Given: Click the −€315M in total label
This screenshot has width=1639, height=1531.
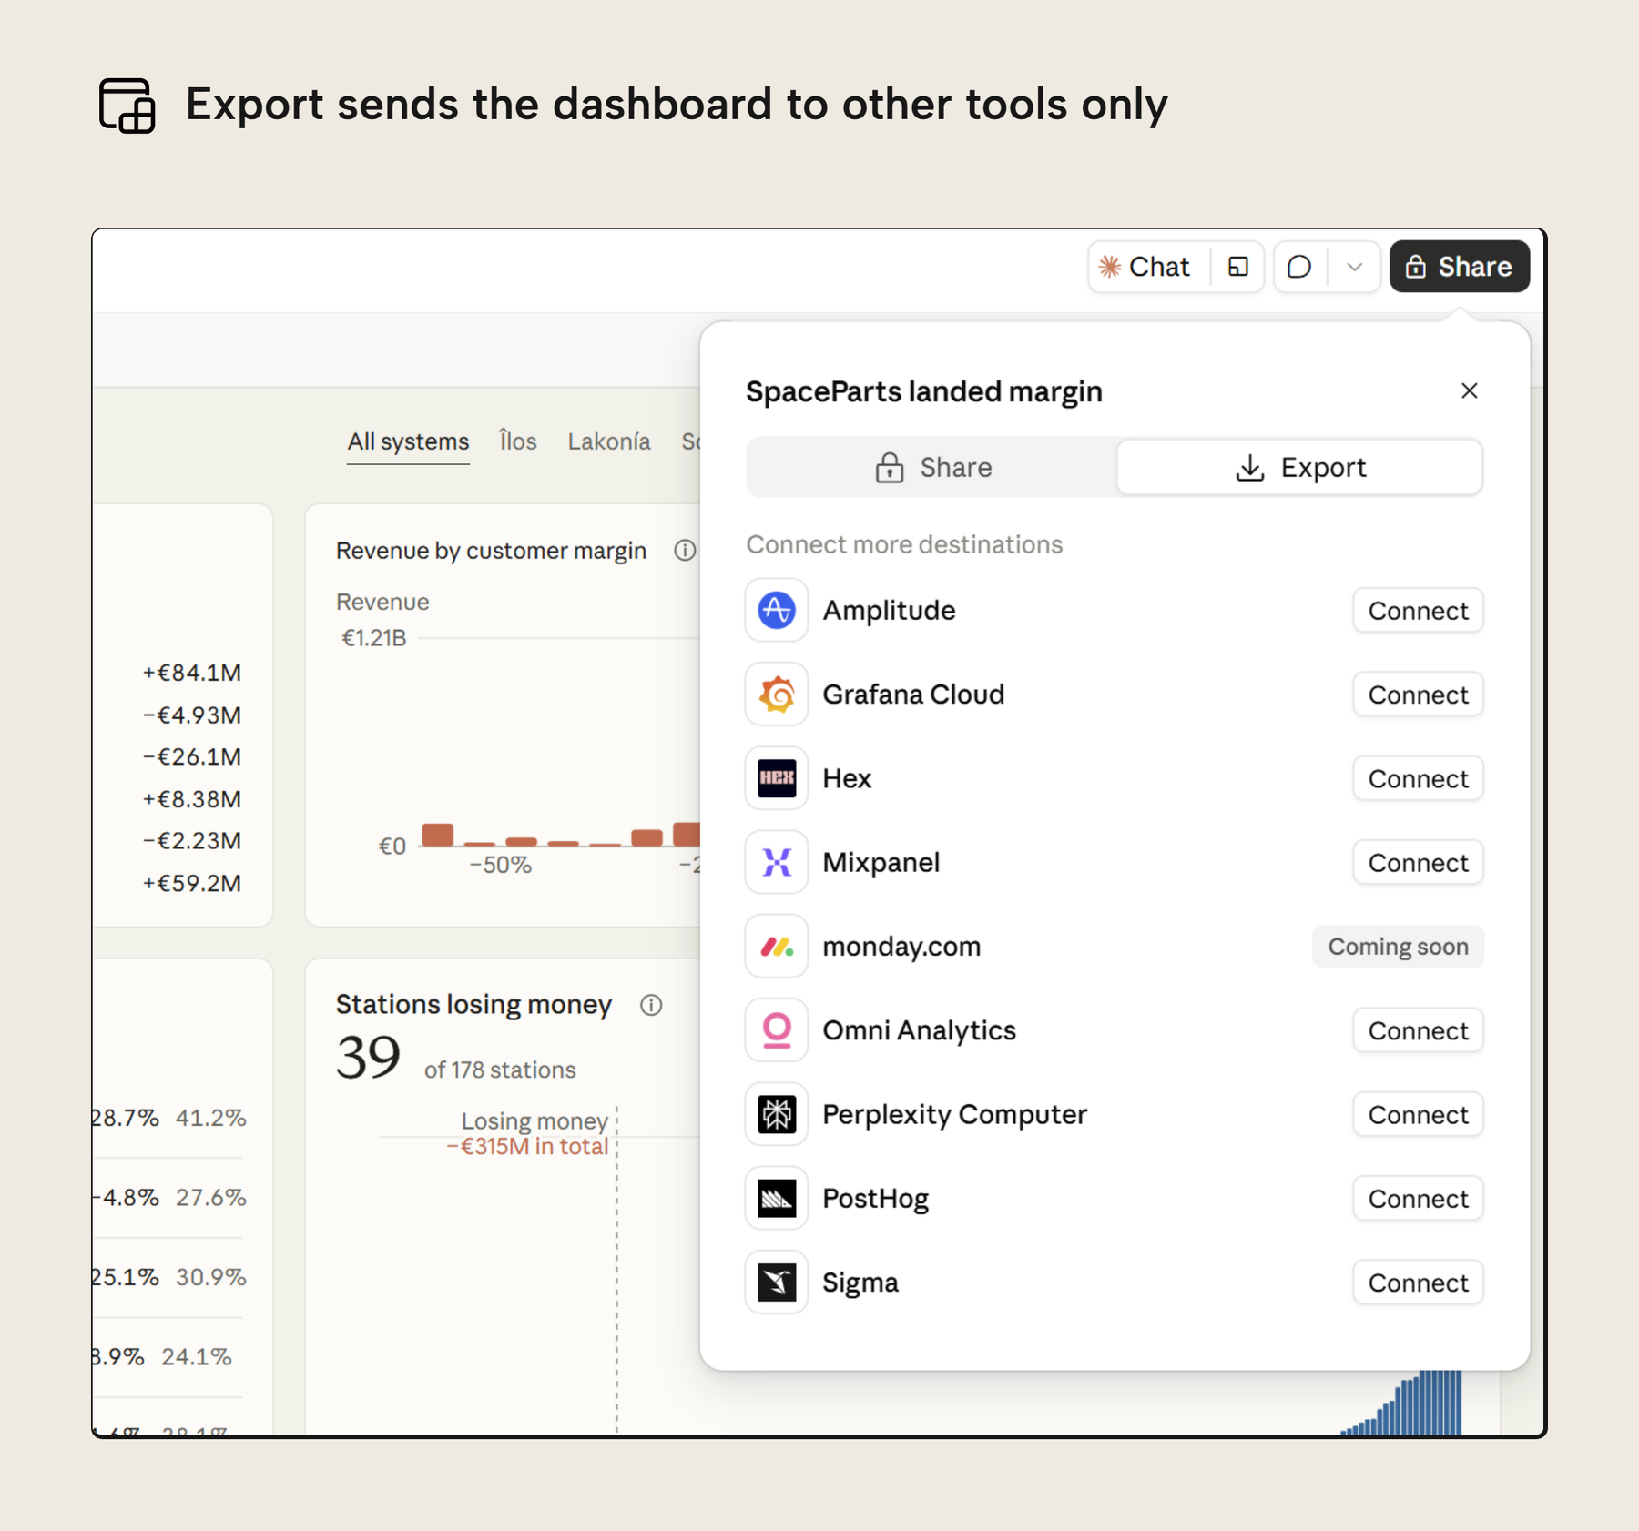Looking at the screenshot, I should point(527,1146).
